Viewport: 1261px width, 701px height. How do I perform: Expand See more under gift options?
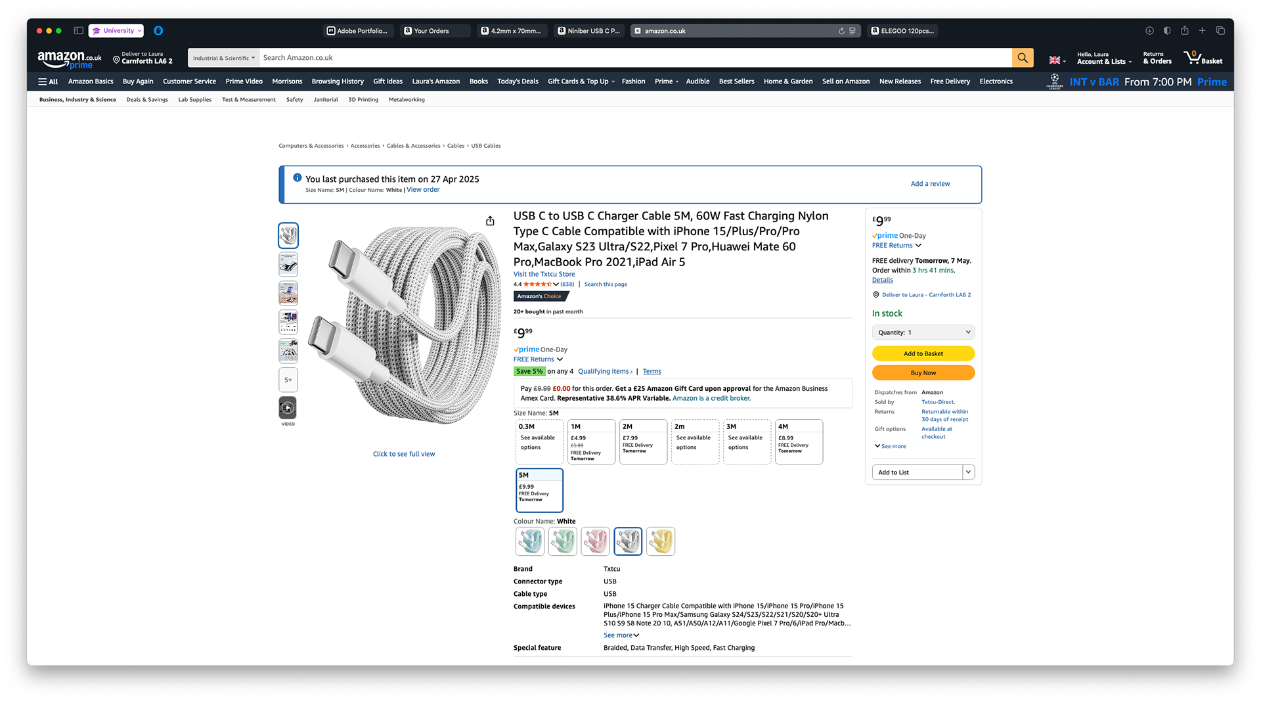[x=890, y=446]
